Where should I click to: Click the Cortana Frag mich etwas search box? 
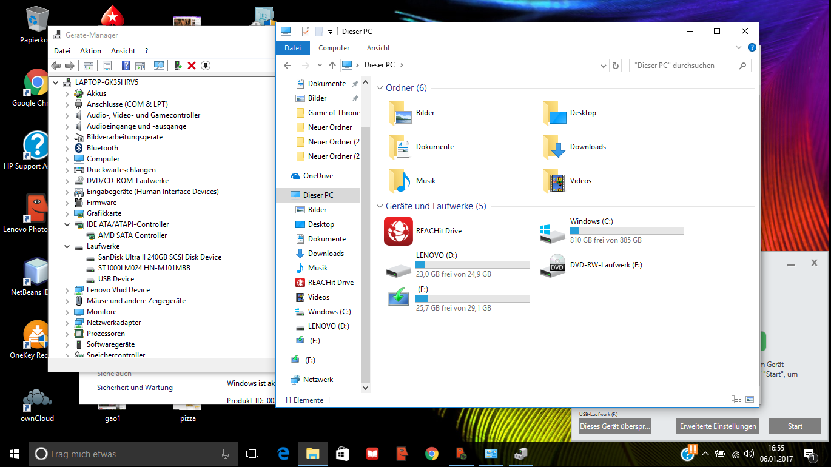point(133,454)
